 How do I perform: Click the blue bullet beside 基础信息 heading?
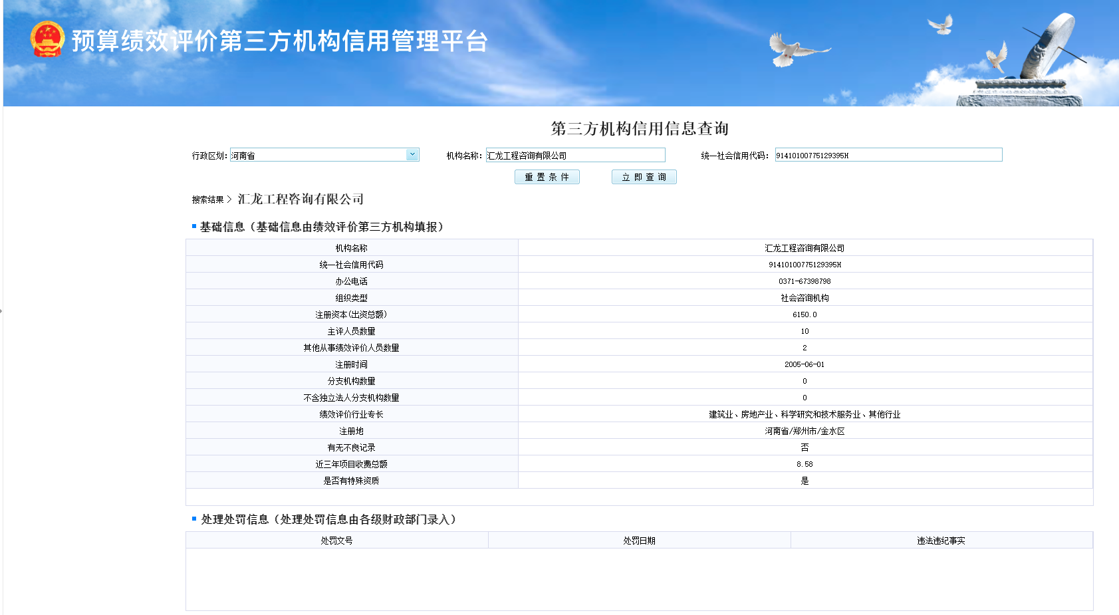click(x=194, y=227)
